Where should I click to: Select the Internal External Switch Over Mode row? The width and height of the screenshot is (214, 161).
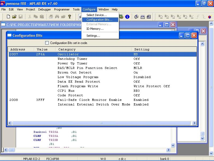point(103,104)
